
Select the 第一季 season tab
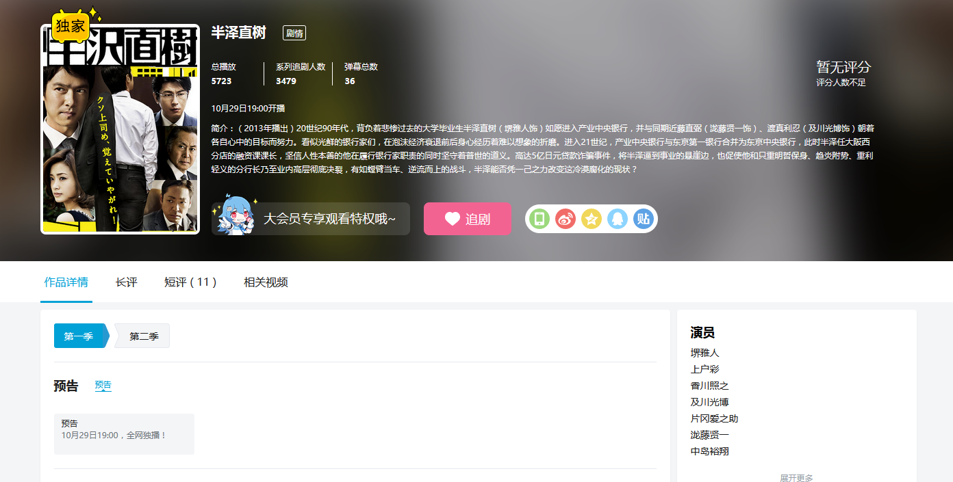click(x=79, y=336)
